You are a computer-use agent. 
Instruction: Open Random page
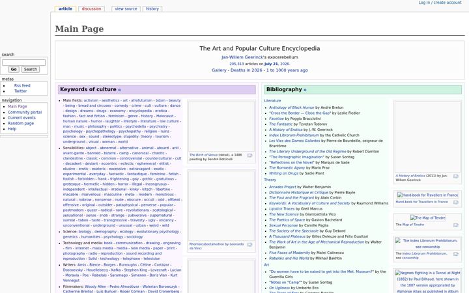pyautogui.click(x=21, y=123)
